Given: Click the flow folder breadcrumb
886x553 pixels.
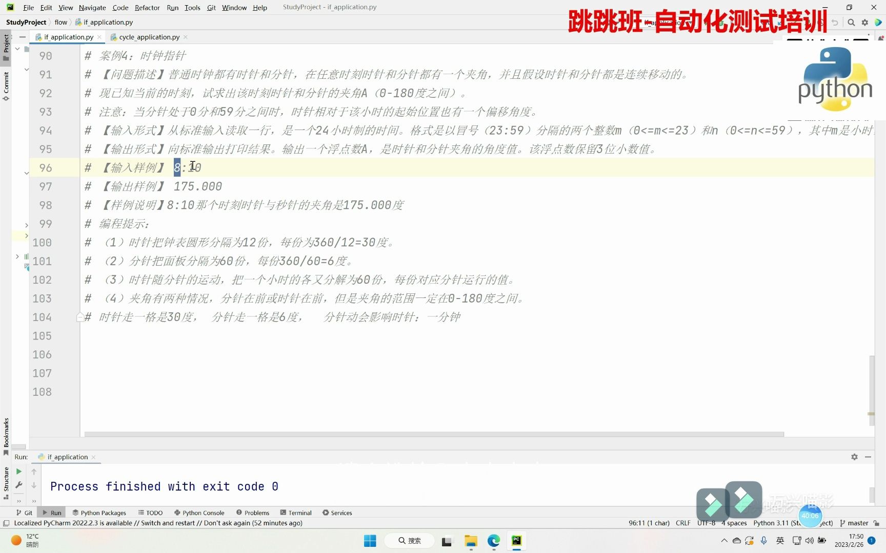Looking at the screenshot, I should (61, 22).
